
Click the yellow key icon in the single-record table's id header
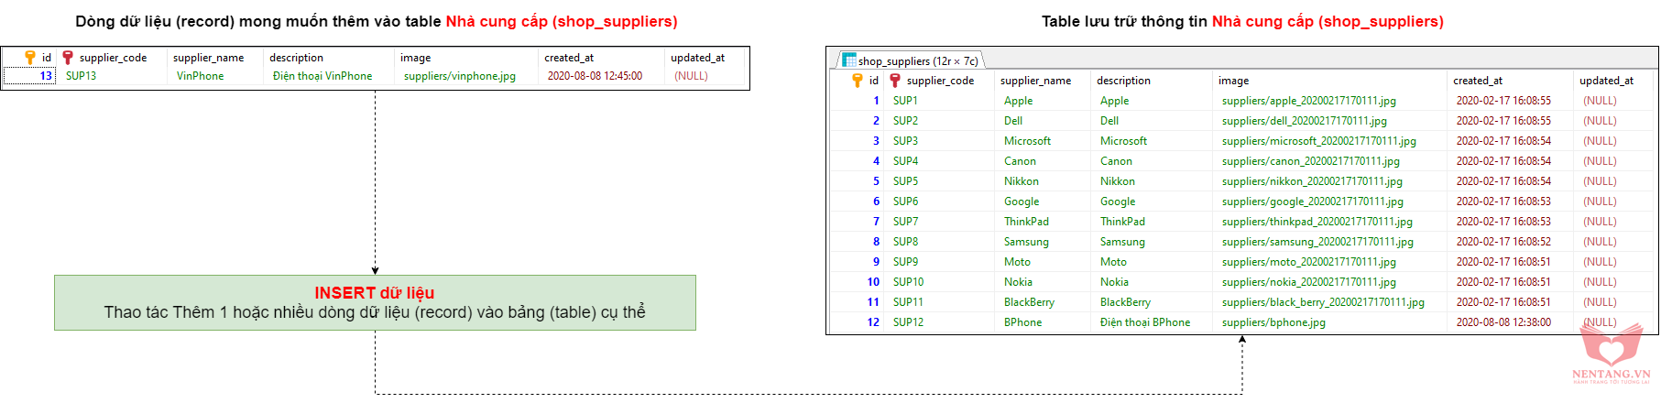point(30,58)
